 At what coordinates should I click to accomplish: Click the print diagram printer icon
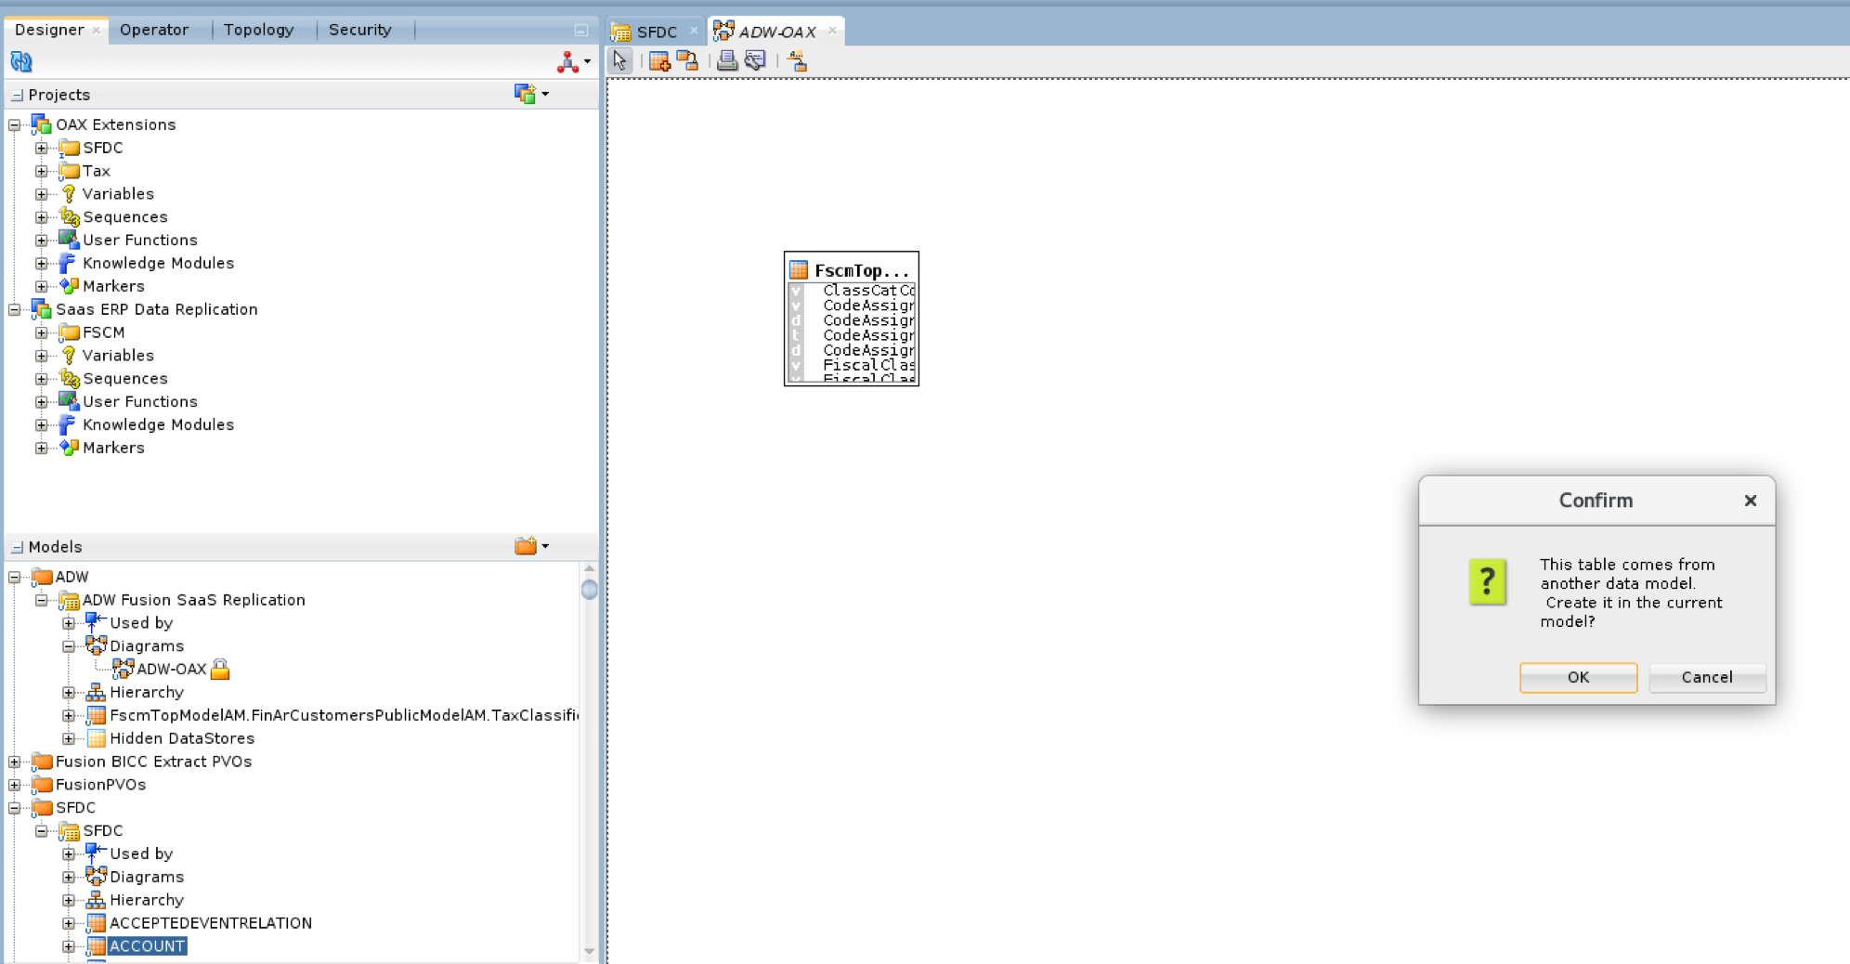click(x=727, y=61)
